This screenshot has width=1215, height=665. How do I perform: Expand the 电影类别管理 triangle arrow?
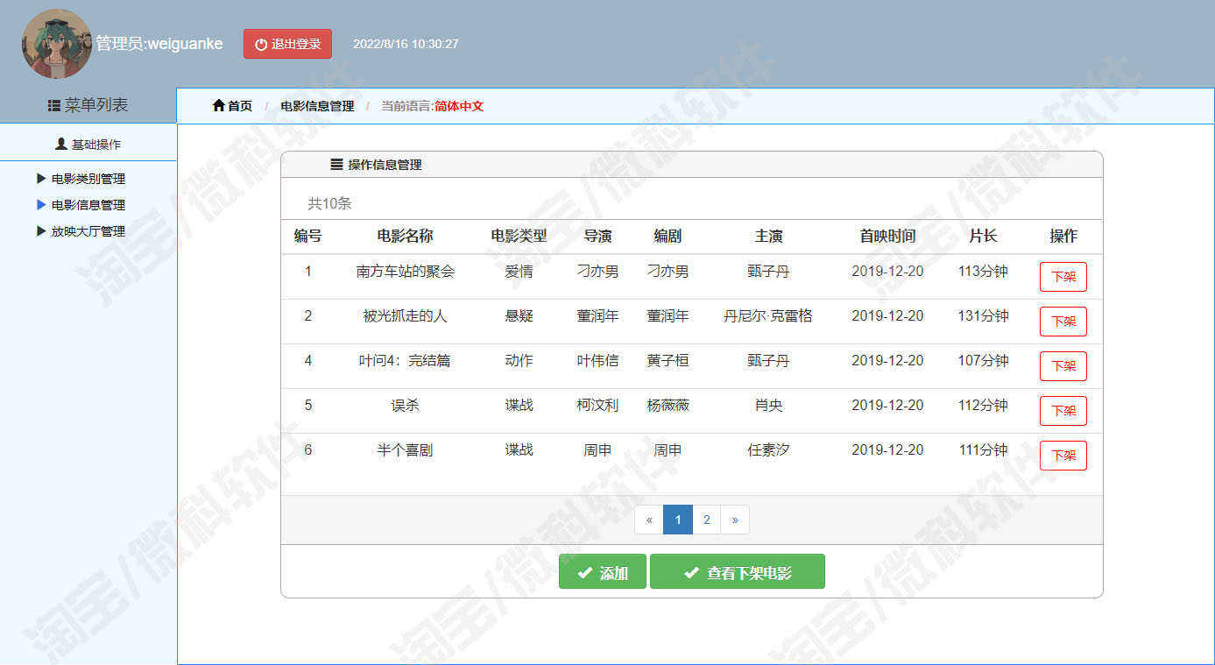[41, 178]
